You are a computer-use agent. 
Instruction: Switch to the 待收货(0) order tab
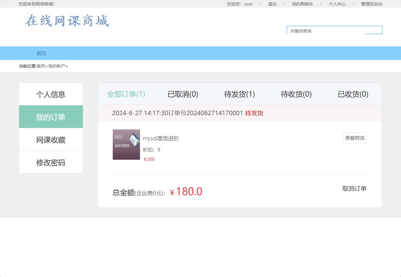[x=296, y=94]
